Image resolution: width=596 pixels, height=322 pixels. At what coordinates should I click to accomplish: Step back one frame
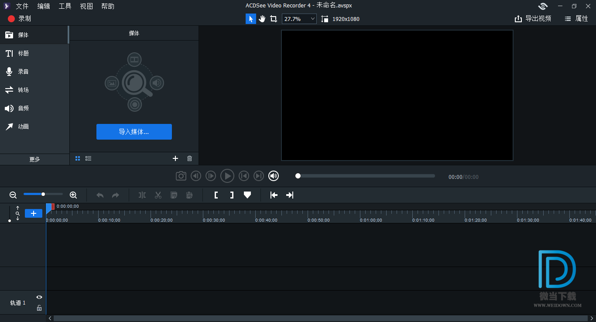[196, 176]
